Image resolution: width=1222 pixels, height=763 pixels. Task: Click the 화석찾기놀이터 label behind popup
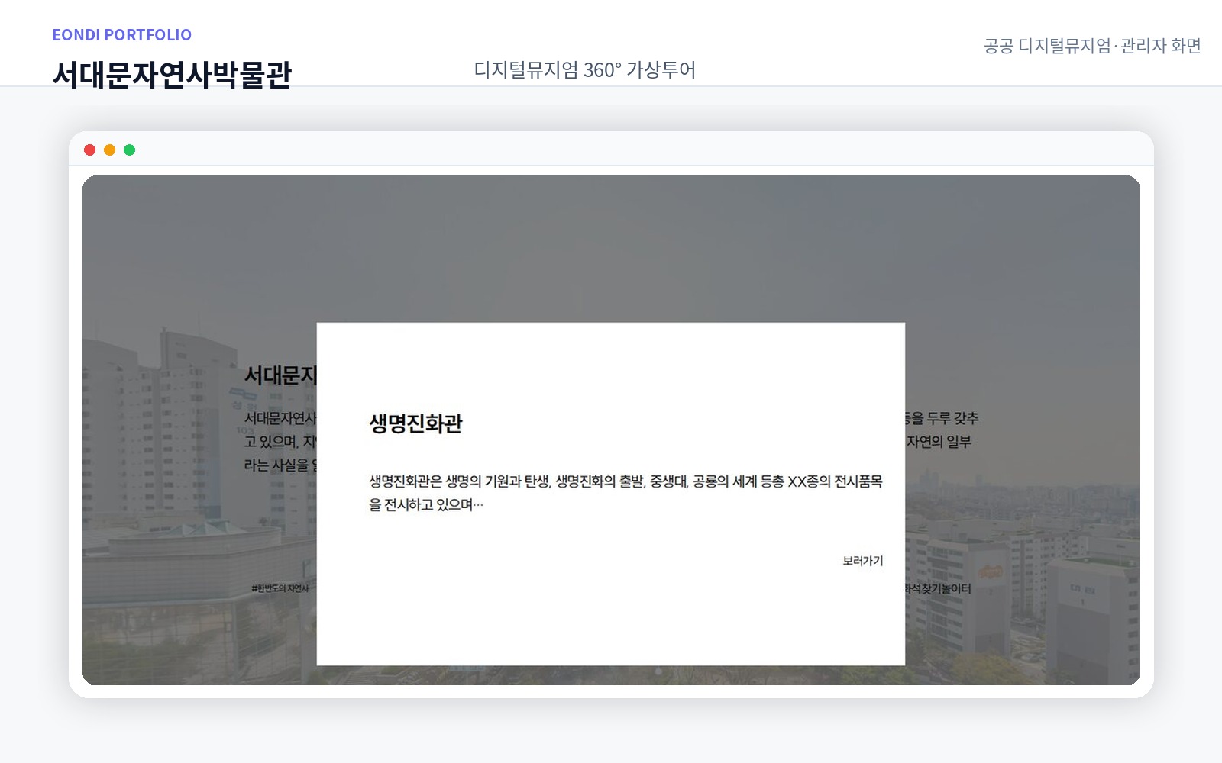point(938,588)
